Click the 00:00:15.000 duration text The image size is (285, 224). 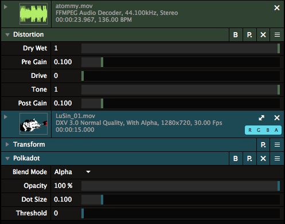click(75, 129)
